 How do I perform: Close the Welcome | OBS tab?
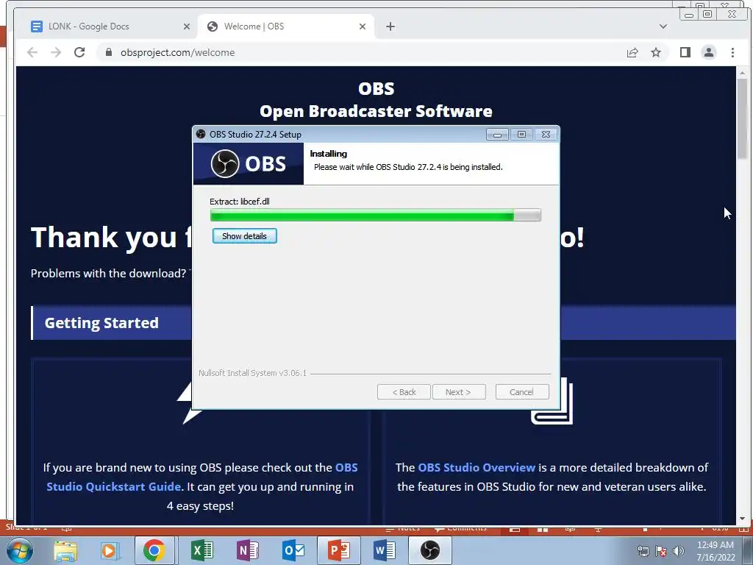click(363, 26)
